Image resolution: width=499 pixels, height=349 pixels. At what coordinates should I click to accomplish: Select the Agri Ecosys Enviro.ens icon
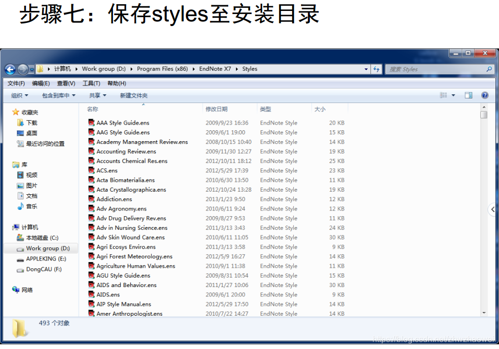pyautogui.click(x=91, y=246)
